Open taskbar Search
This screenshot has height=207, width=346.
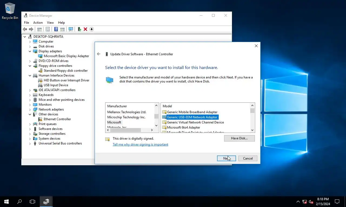coord(19,202)
